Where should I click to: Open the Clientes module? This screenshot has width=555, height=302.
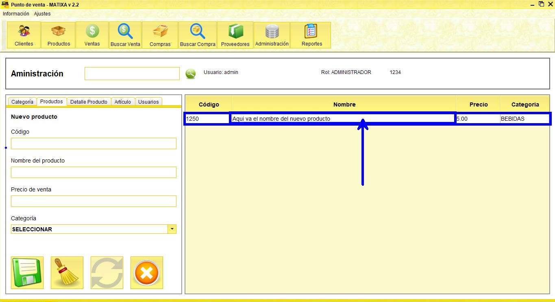pos(23,35)
